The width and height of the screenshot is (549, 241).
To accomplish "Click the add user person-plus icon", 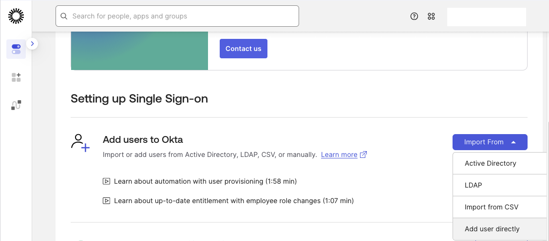I will click(x=80, y=143).
